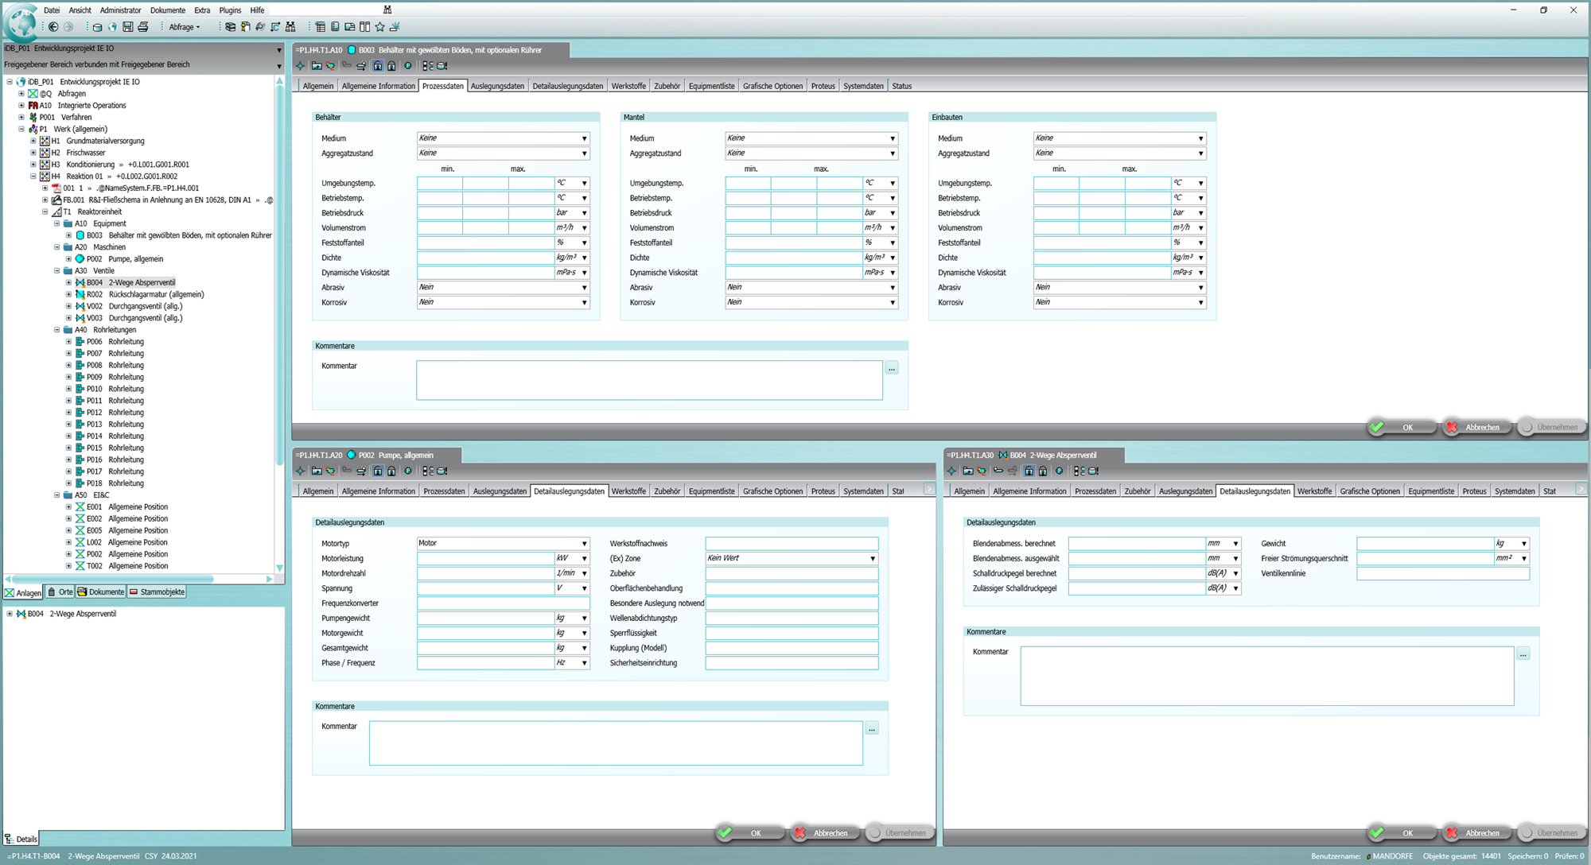Open the Abfrage dropdown in the toolbar
Viewport: 1591px width, 865px height.
point(185,27)
